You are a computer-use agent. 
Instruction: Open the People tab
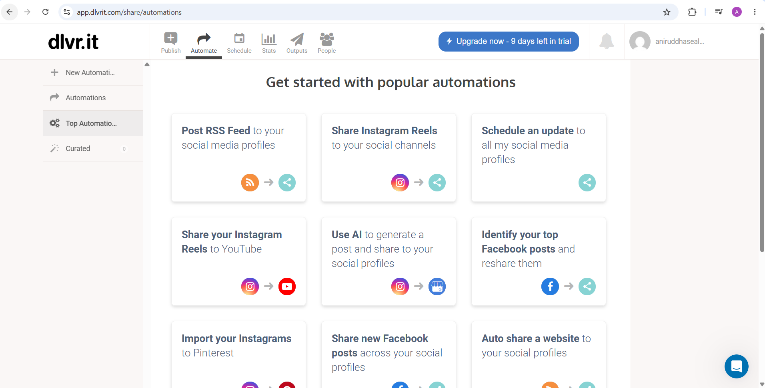click(x=326, y=43)
